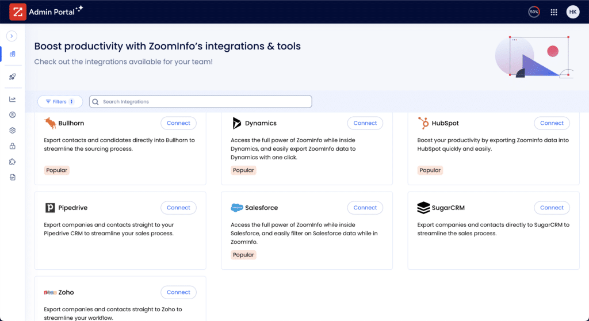
Task: Connect the Zoho integration
Action: [x=178, y=292]
